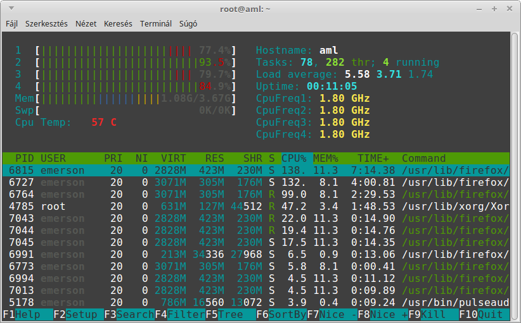Sort by TIME+ column header

click(x=373, y=159)
